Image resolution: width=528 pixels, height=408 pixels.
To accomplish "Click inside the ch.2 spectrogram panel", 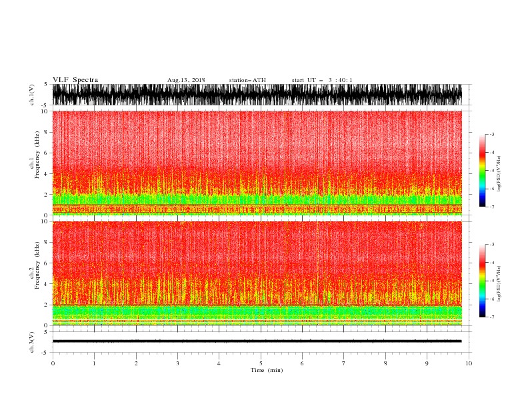I will (257, 273).
